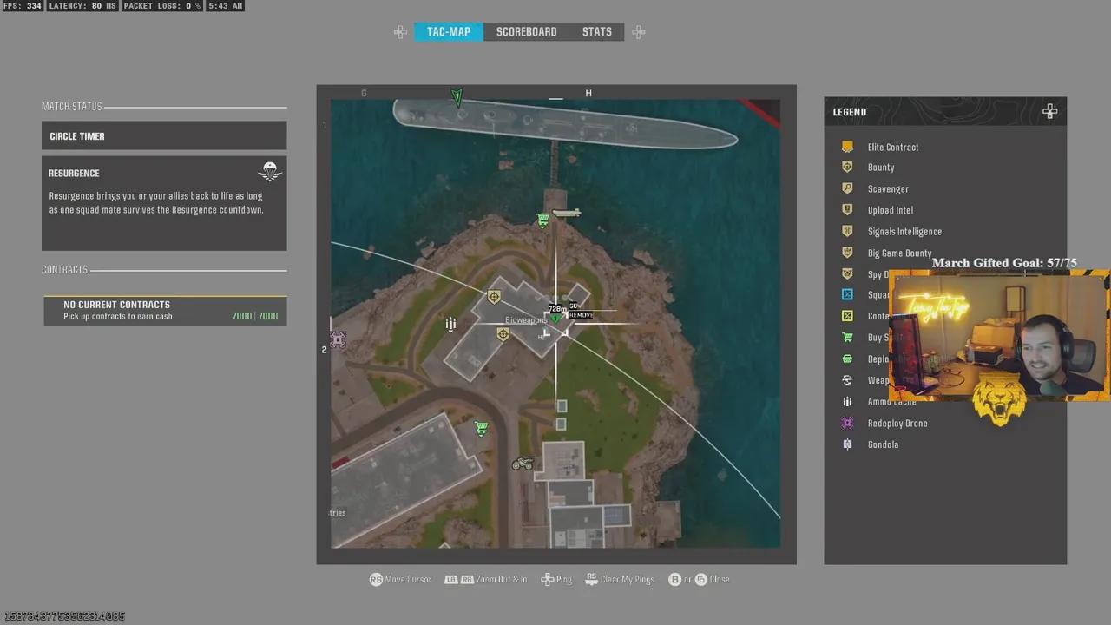Click the Resurgence parachute icon

click(x=270, y=172)
